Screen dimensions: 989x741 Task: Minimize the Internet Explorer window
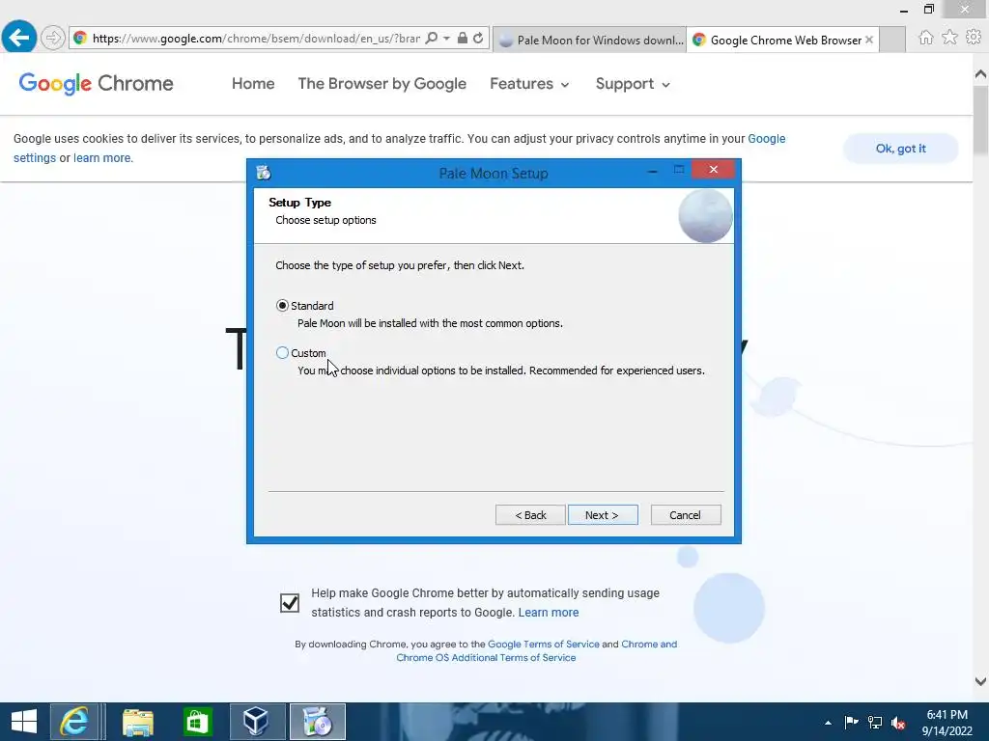pos(904,10)
